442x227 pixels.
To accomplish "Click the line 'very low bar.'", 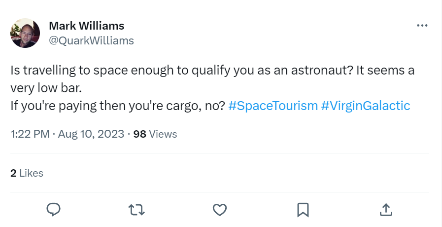I will tap(46, 88).
